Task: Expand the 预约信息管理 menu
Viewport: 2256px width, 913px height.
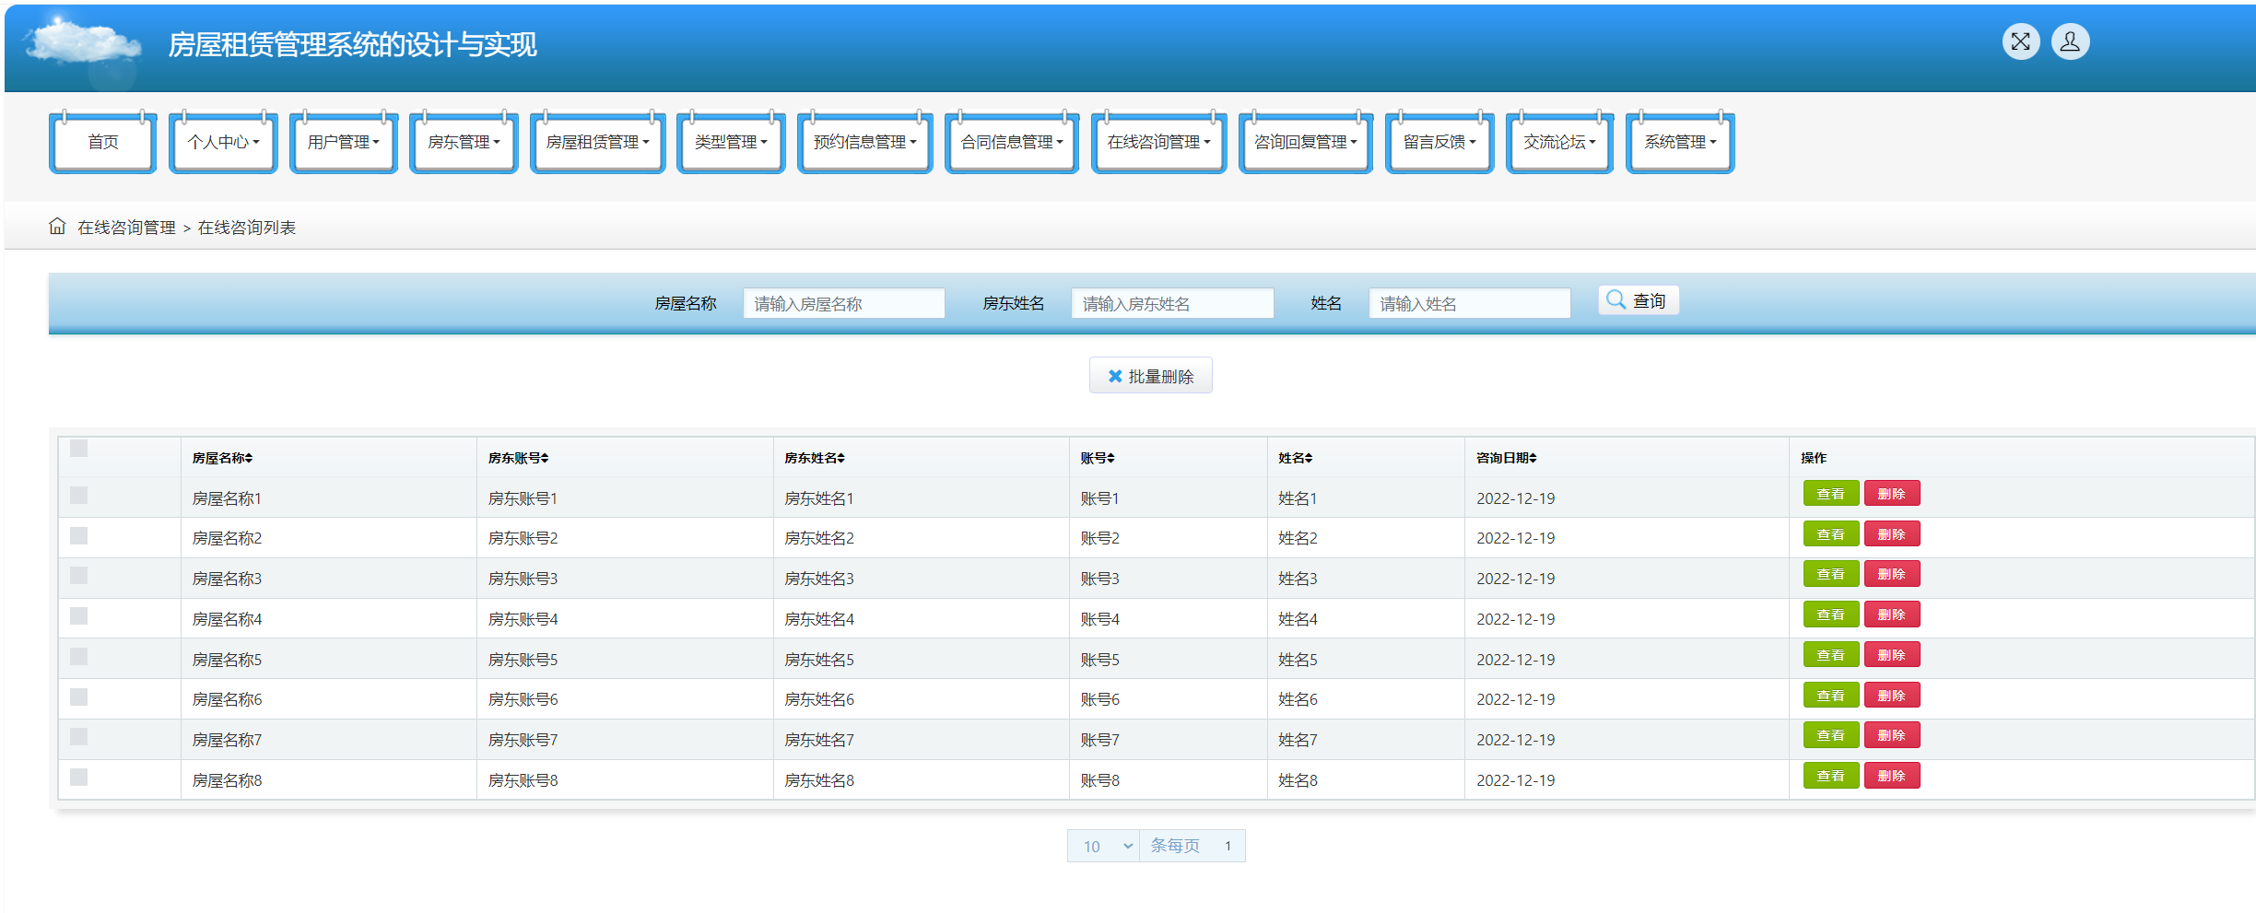Action: [865, 142]
